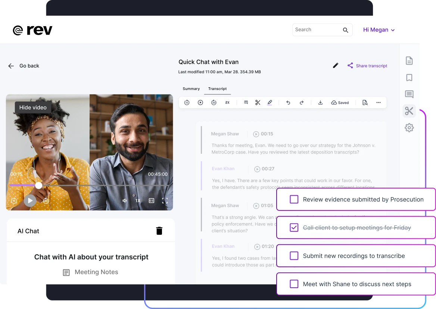436x309 pixels.
Task: Switch to the Summary tab
Action: tap(191, 89)
